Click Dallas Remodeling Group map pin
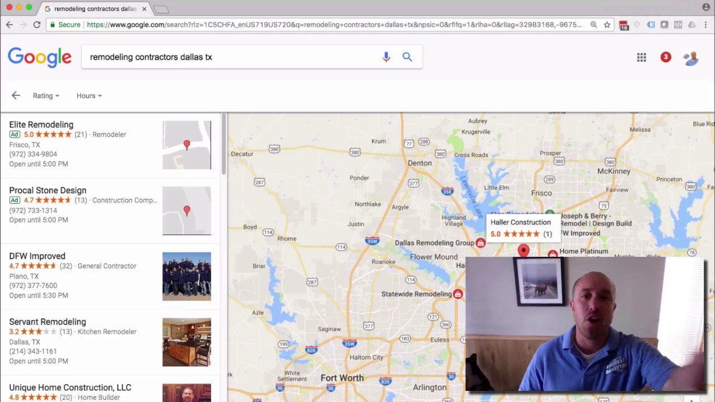The width and height of the screenshot is (715, 402). coord(480,243)
